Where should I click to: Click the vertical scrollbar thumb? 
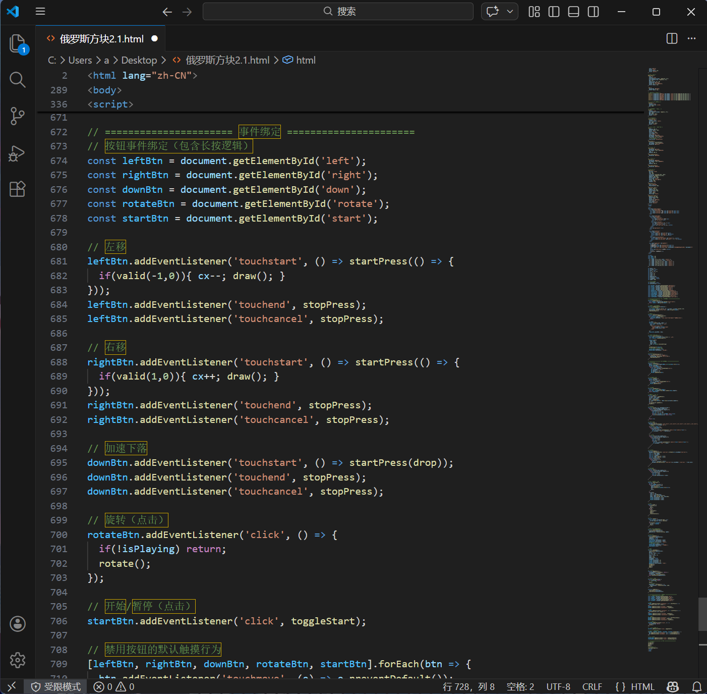pyautogui.click(x=702, y=614)
